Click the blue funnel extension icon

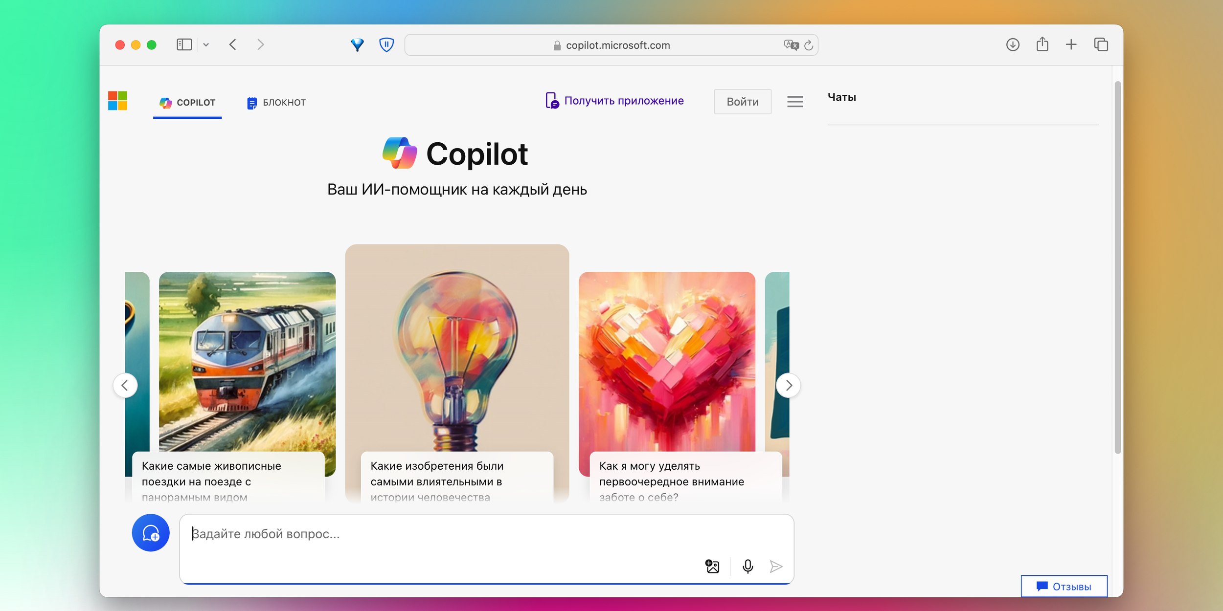358,45
